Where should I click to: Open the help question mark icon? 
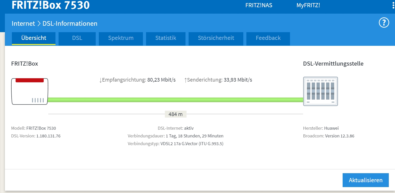(x=384, y=23)
